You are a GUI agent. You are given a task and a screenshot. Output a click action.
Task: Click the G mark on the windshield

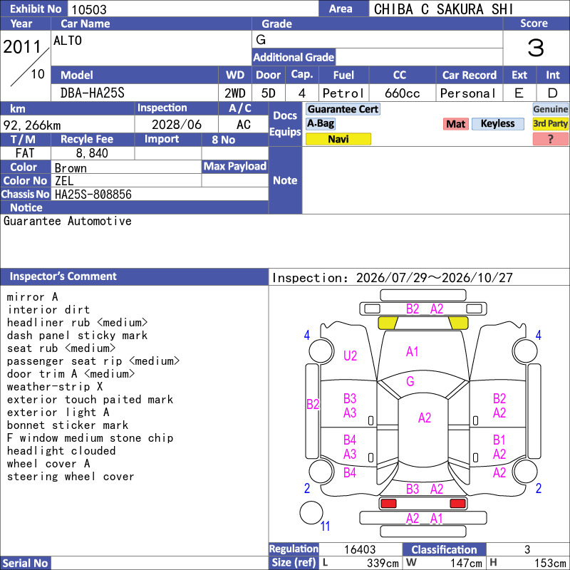pos(410,381)
